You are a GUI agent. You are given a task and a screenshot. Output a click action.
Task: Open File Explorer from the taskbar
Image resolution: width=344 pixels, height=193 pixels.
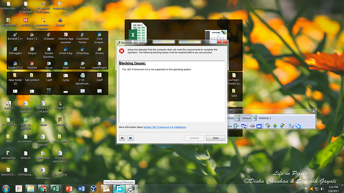tap(30, 189)
